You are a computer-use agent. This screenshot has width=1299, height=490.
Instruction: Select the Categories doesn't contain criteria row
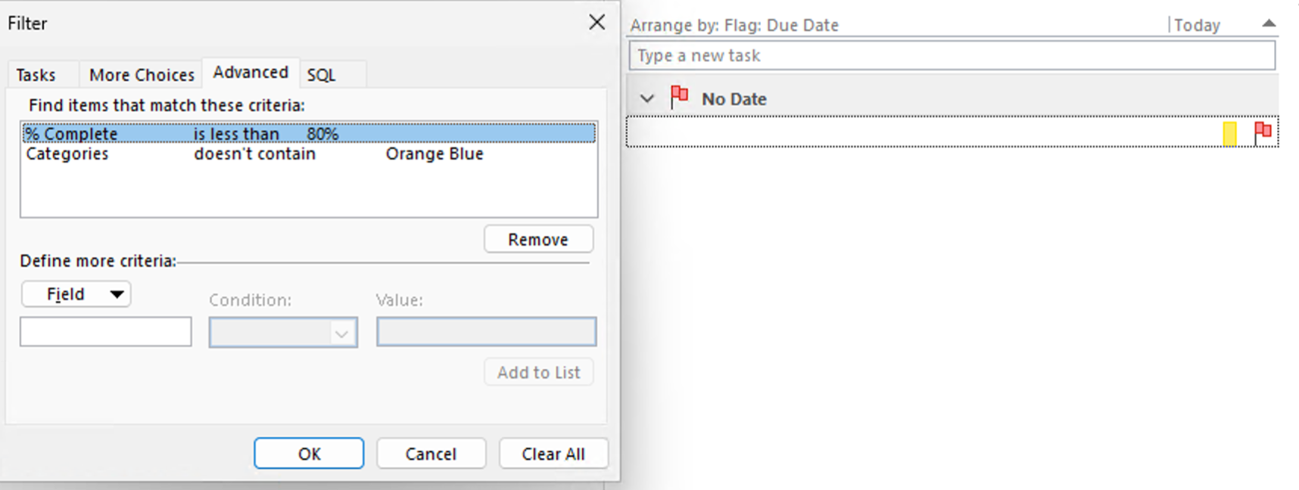227,154
